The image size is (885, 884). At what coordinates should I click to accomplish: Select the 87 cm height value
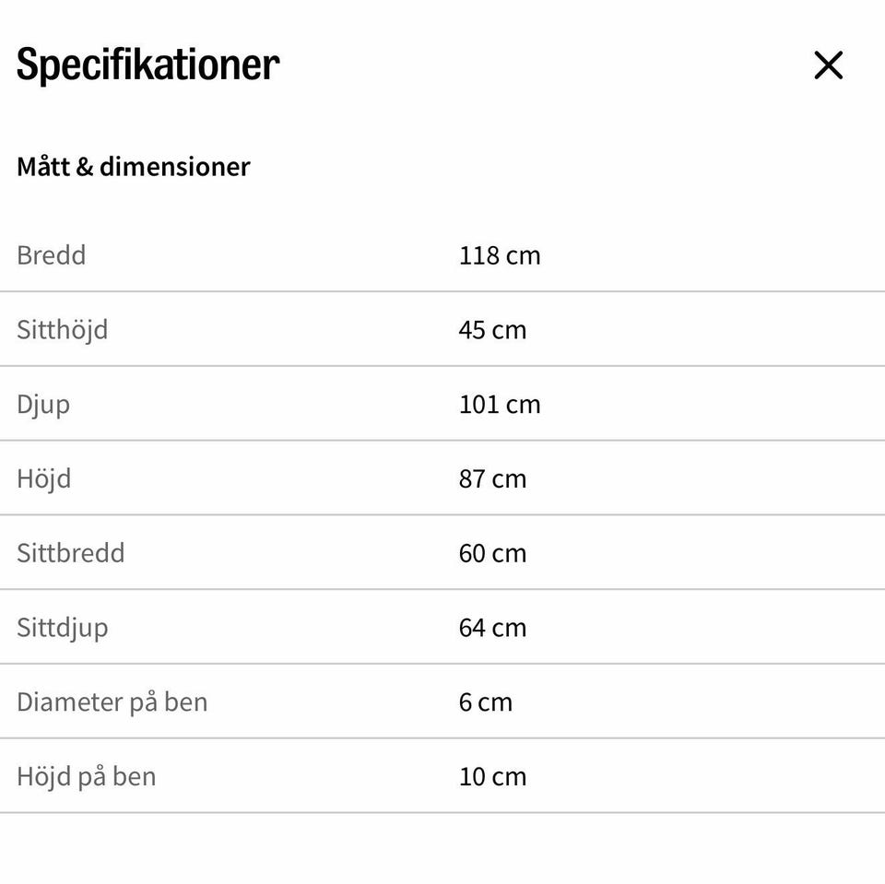click(492, 479)
